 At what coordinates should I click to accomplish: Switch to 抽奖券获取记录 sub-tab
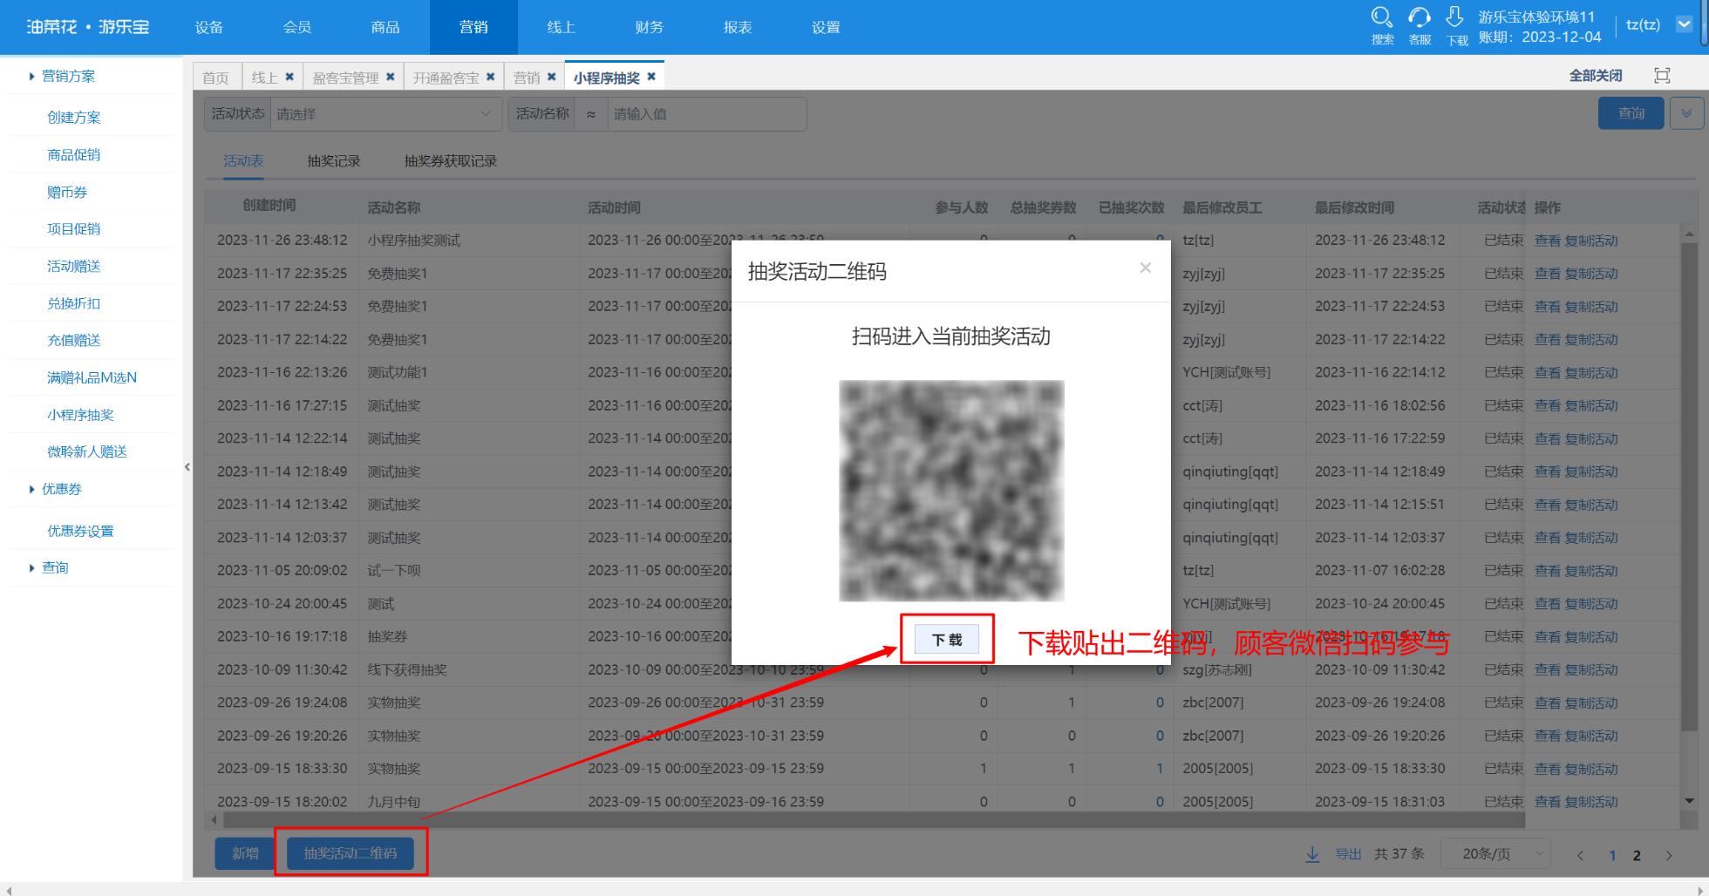pos(451,160)
